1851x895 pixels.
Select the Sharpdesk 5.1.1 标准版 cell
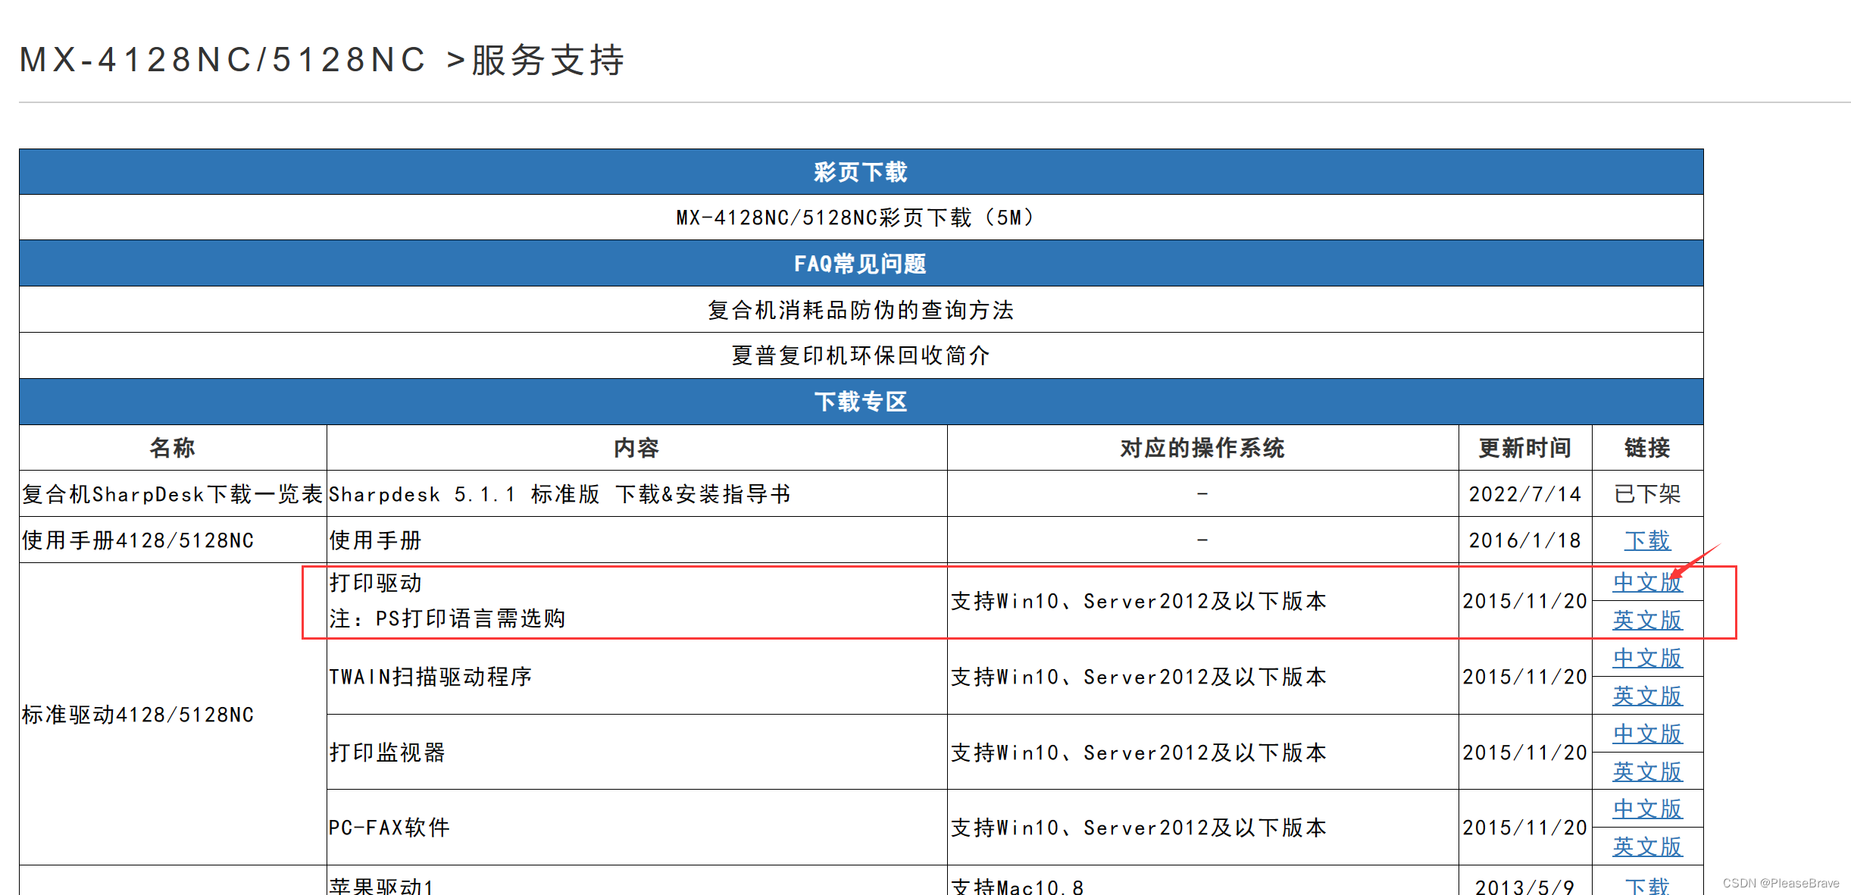[636, 494]
